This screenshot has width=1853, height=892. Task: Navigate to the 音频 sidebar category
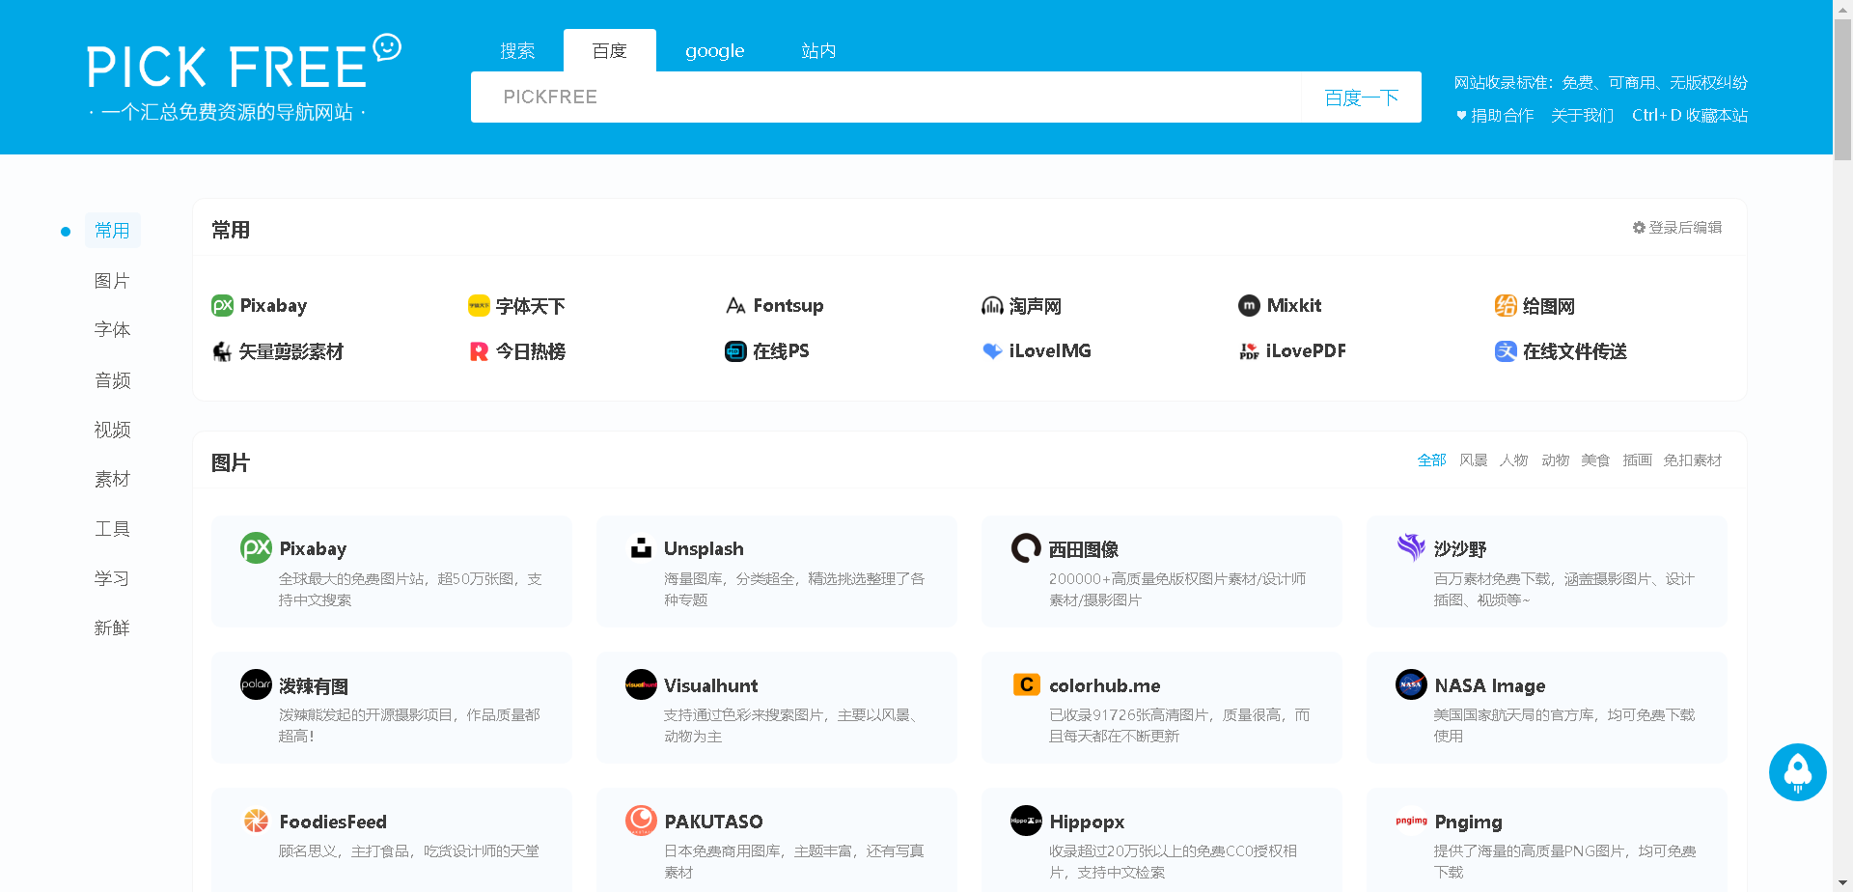point(112,379)
